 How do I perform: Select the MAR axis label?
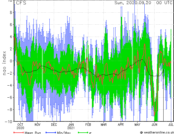pyautogui.click(x=104, y=125)
